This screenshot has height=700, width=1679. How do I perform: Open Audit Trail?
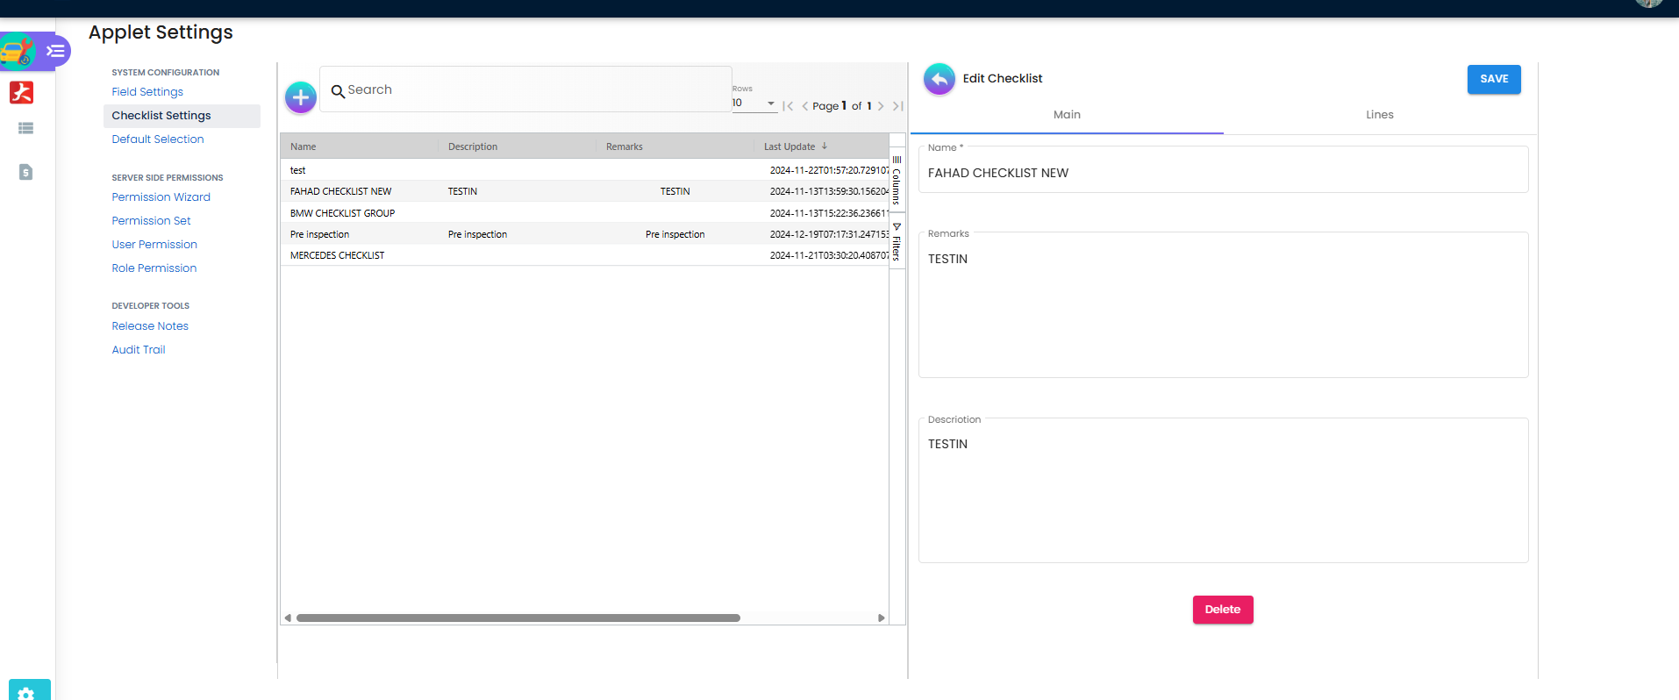tap(139, 350)
